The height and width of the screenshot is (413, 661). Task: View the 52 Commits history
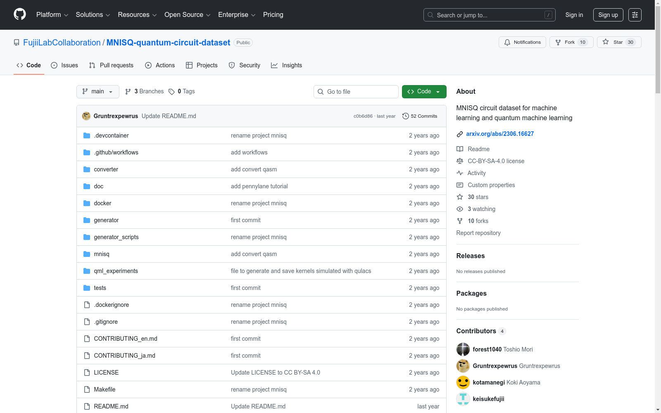pyautogui.click(x=420, y=116)
